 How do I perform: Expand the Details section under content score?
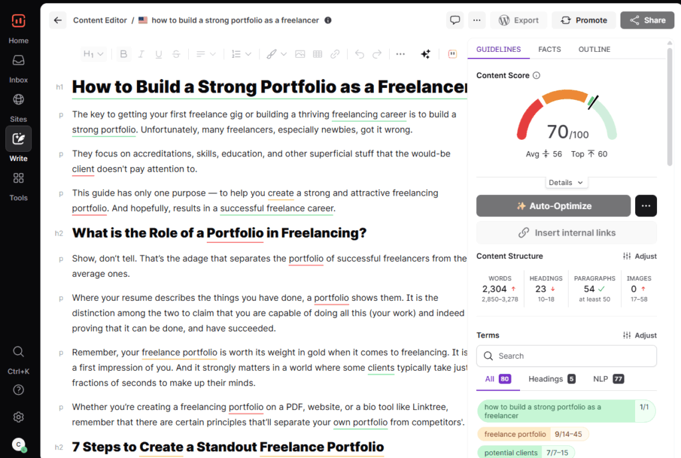567,182
